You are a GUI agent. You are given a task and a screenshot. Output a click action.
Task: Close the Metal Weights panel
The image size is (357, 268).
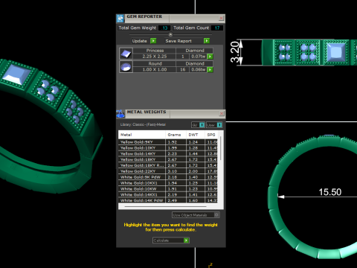tap(222, 114)
